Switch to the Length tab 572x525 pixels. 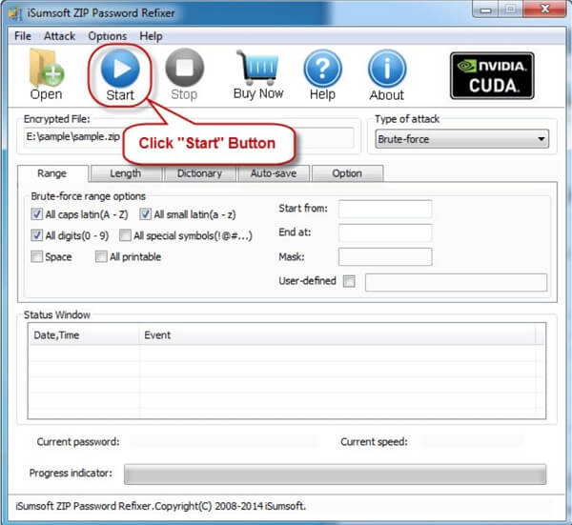[x=126, y=173]
